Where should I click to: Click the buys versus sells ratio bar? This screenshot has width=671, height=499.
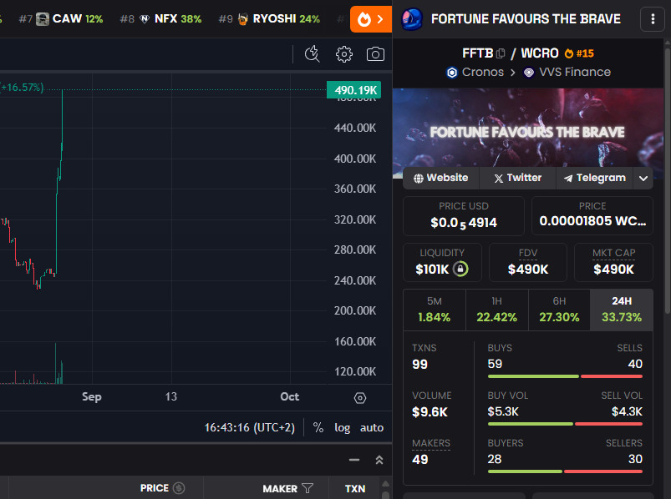tap(565, 376)
